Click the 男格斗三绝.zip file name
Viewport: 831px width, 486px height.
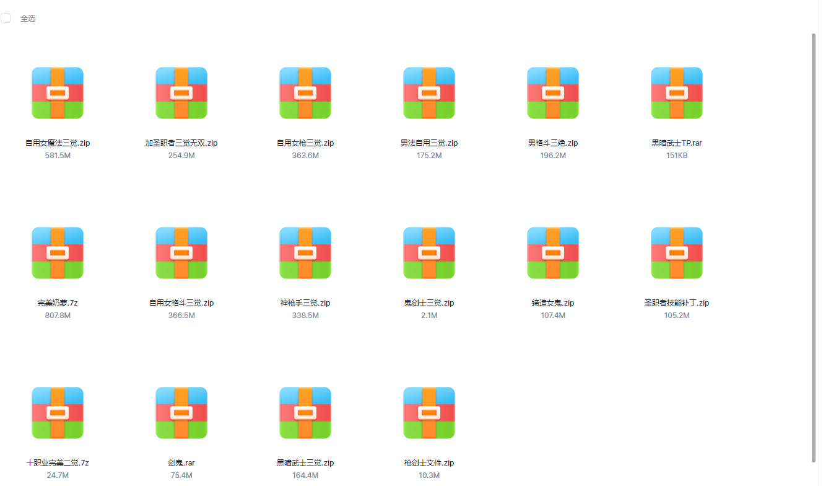(553, 143)
